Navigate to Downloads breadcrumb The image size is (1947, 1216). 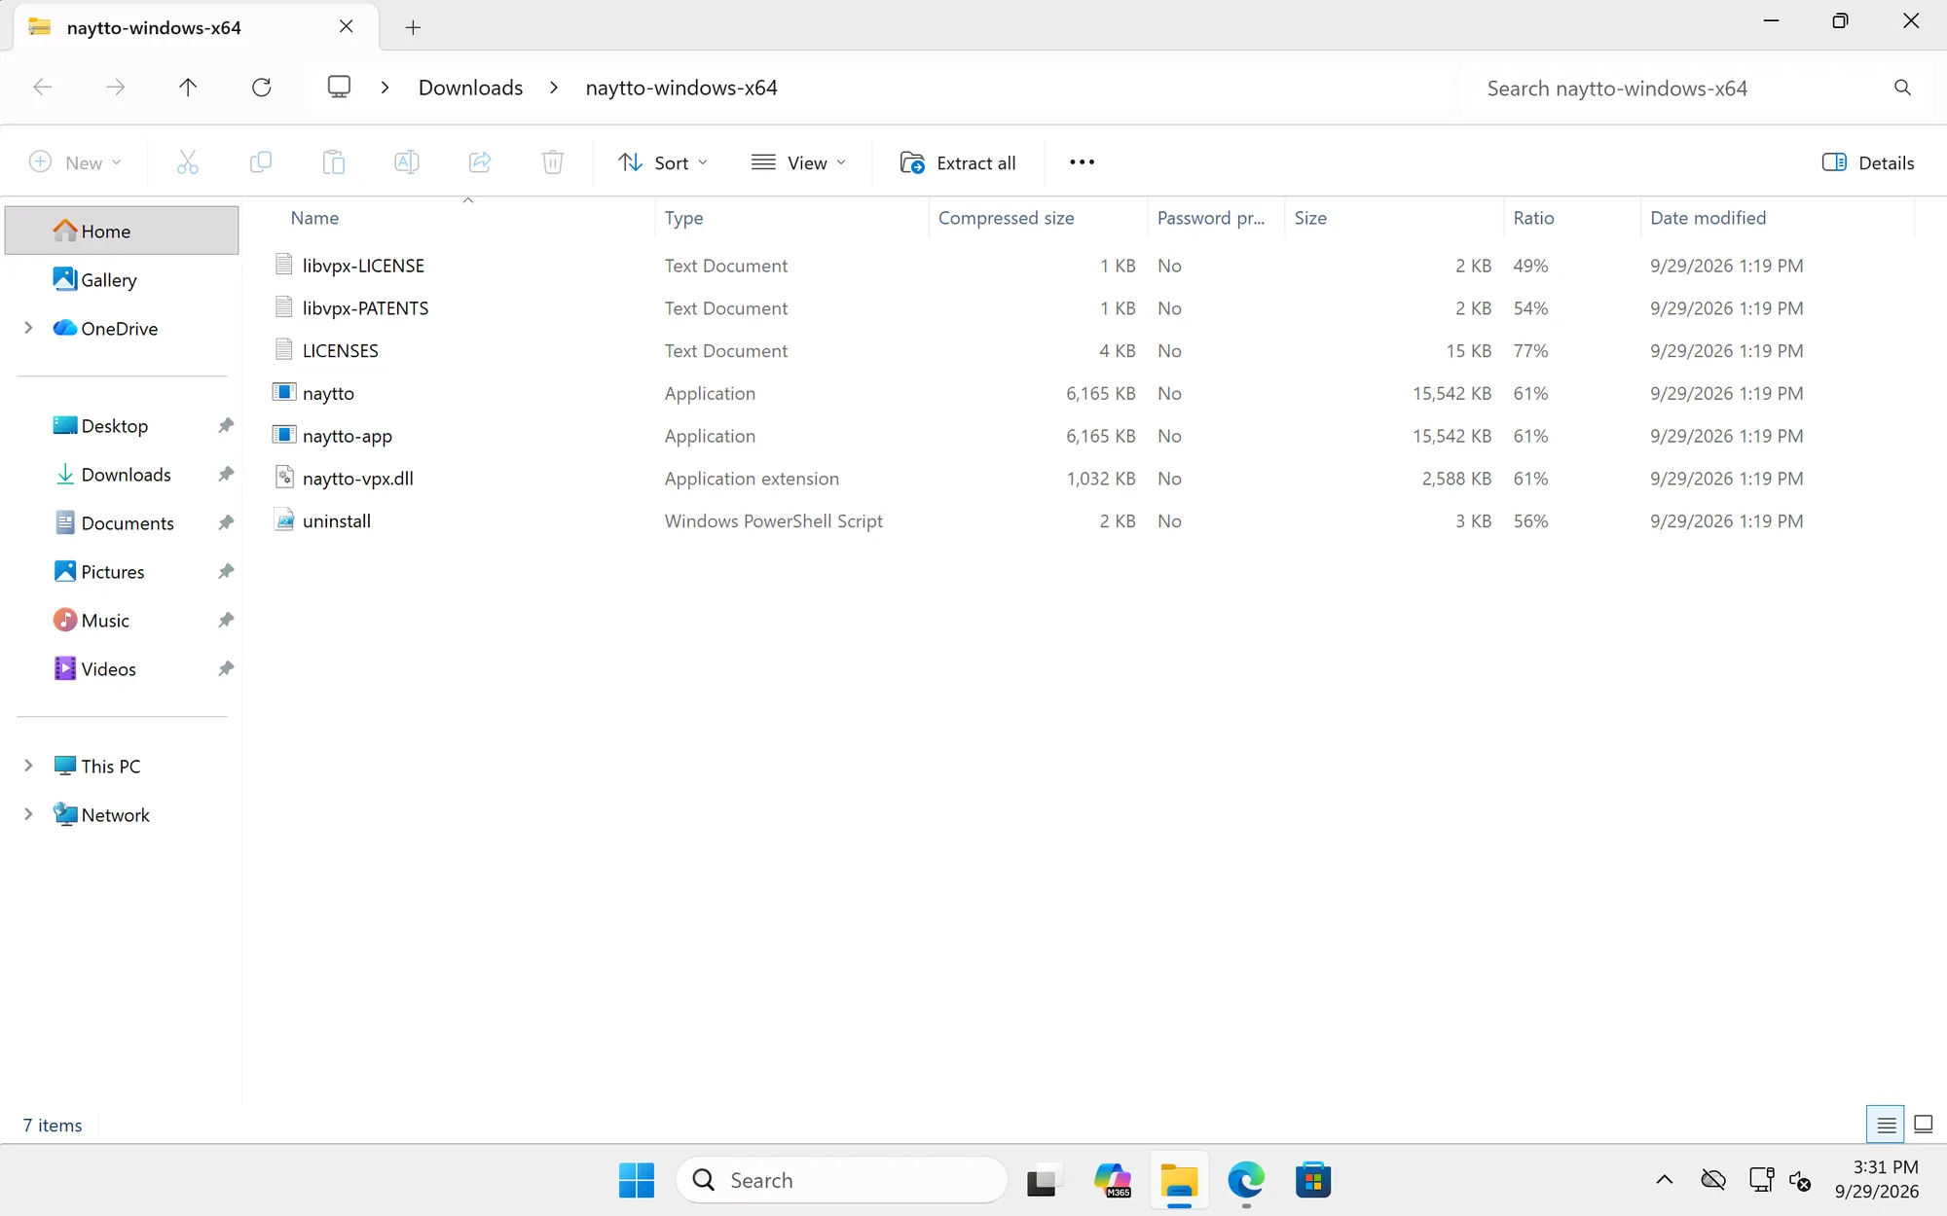pos(470,88)
